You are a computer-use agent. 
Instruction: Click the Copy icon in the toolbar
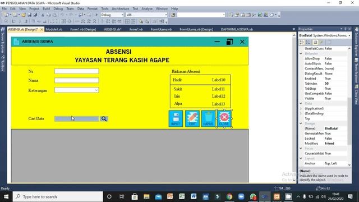[49, 15]
